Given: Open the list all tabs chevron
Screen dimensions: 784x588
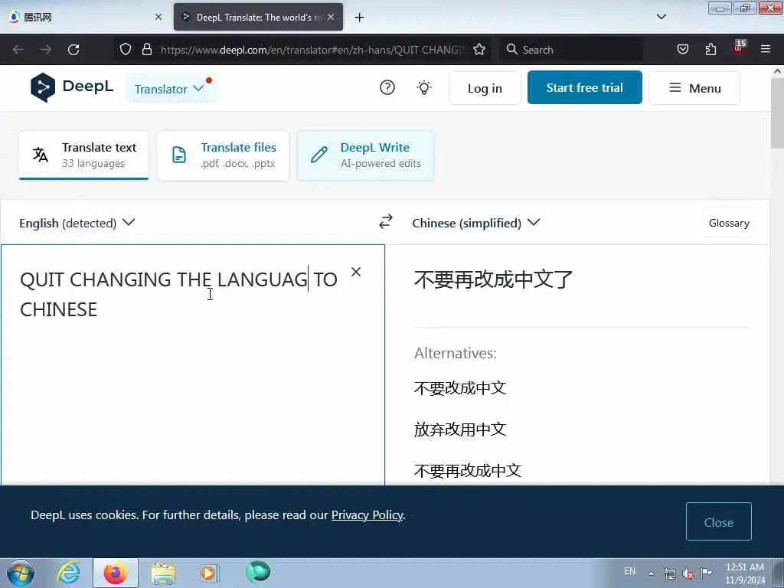Looking at the screenshot, I should point(661,17).
